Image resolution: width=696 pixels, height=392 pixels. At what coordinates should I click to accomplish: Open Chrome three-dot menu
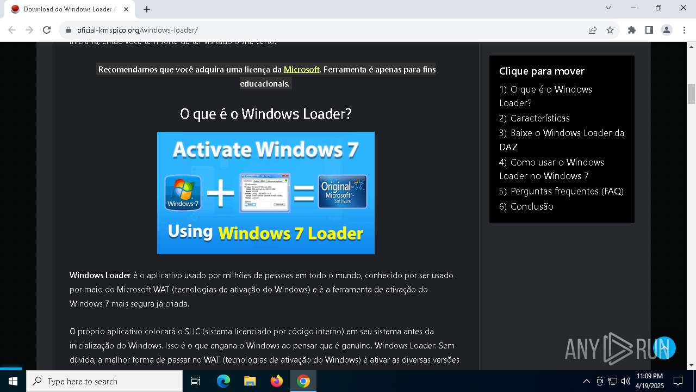coord(684,30)
